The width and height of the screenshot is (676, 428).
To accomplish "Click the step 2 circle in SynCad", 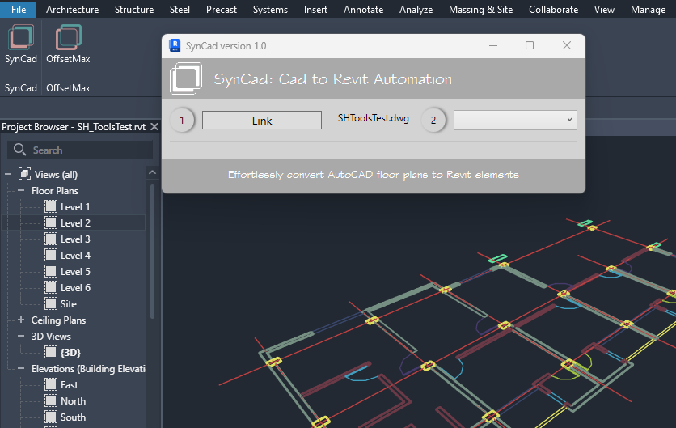I will click(x=433, y=120).
